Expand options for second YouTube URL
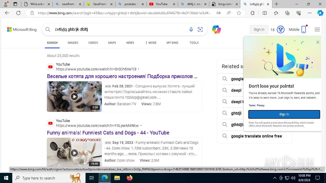 (x=141, y=126)
